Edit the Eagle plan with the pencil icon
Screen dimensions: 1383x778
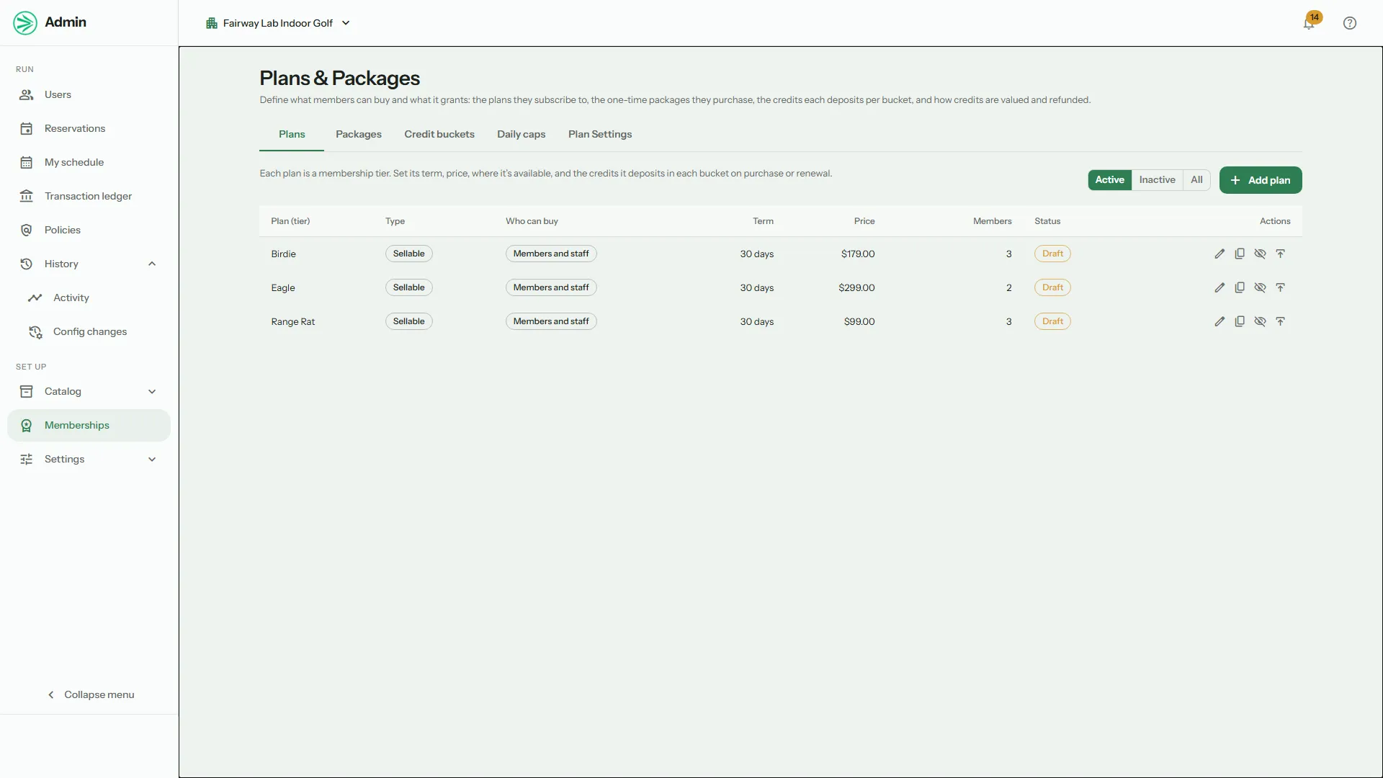pos(1219,287)
